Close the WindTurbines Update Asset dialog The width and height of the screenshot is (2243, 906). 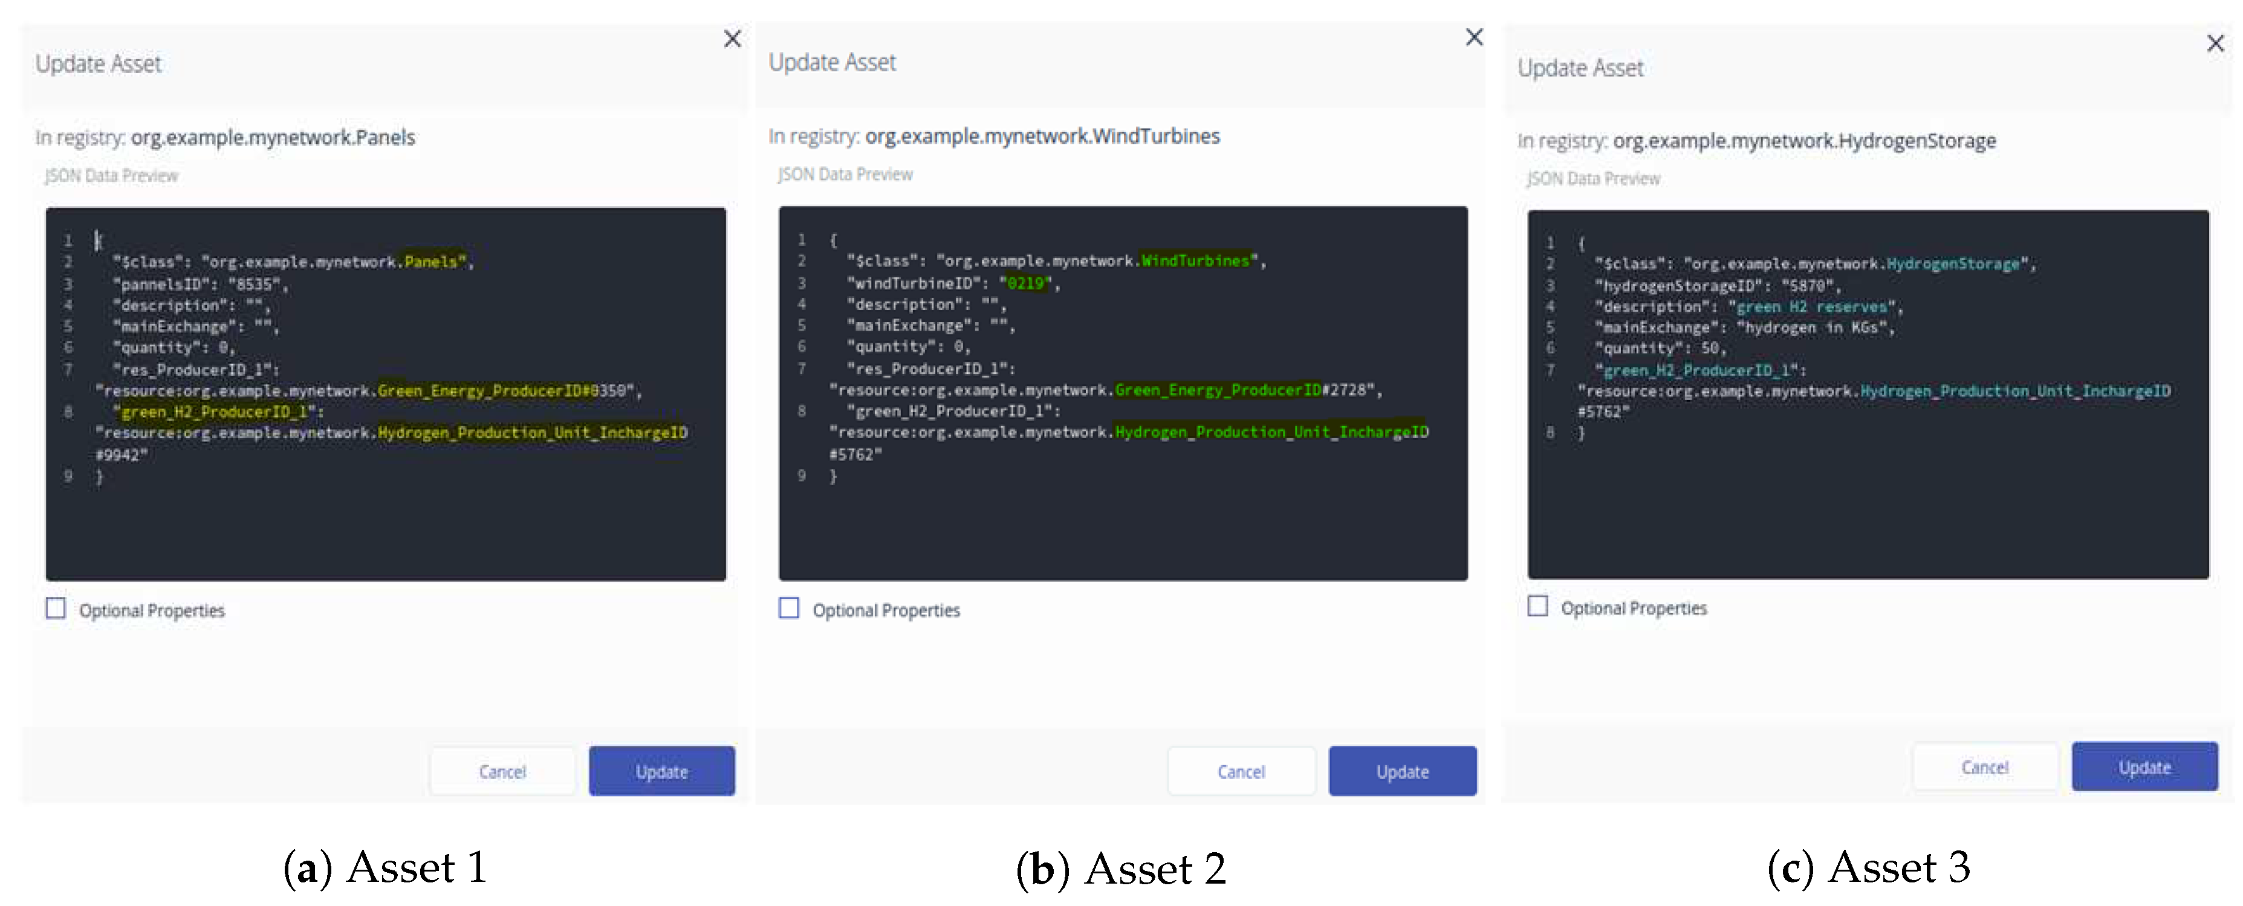coord(1474,36)
